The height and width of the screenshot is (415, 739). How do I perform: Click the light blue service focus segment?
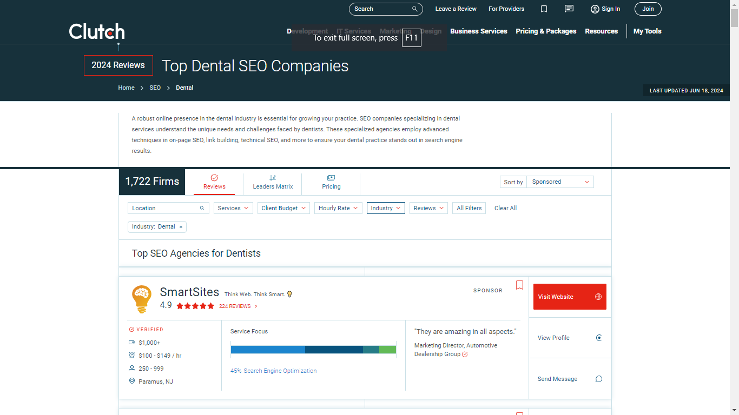point(268,350)
